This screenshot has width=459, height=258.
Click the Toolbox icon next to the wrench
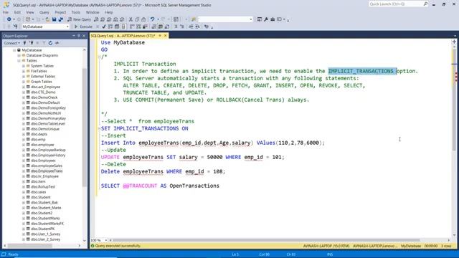pyautogui.click(x=273, y=19)
